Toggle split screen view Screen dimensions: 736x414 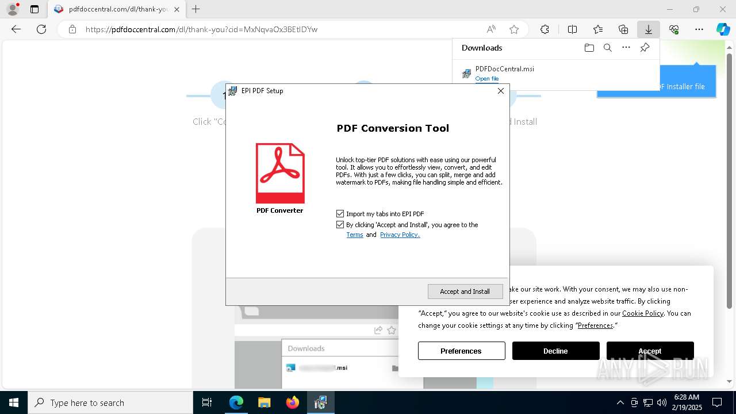coord(572,29)
